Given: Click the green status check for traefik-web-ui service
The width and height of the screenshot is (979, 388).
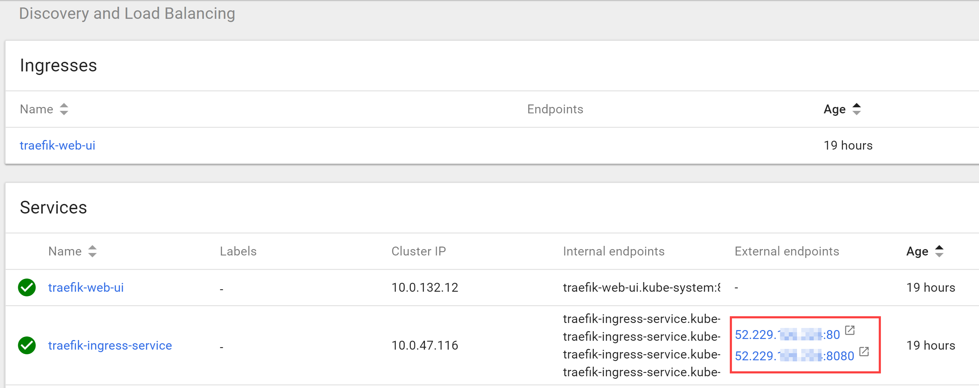Looking at the screenshot, I should (27, 288).
